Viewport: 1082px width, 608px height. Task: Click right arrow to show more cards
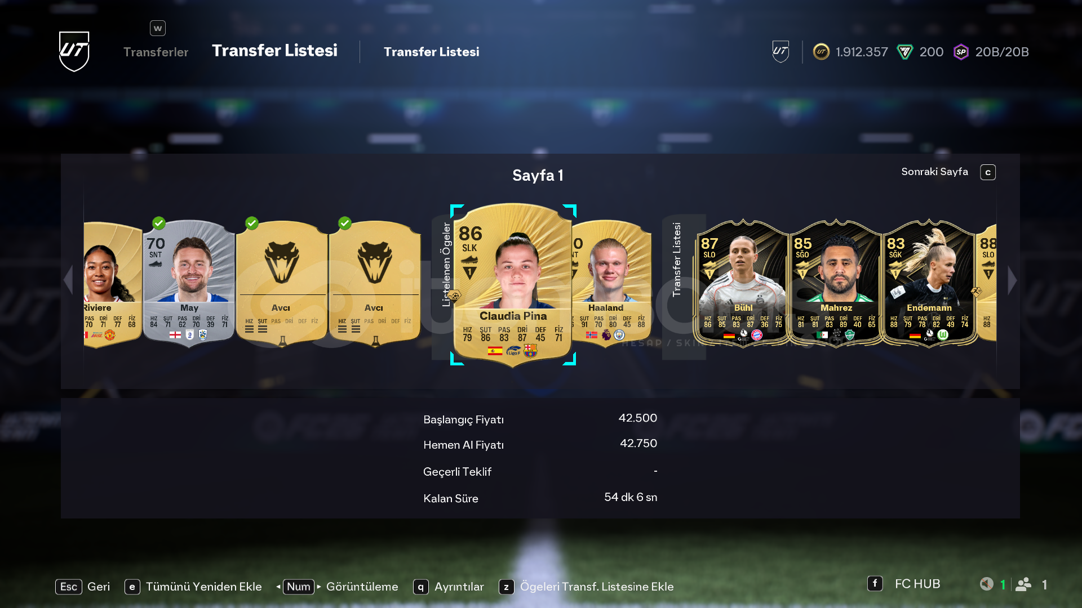[x=1012, y=280]
